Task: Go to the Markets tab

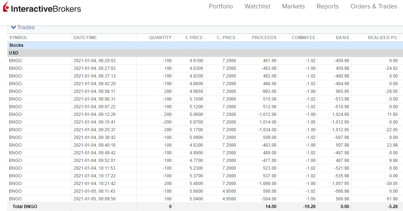Action: tap(293, 7)
